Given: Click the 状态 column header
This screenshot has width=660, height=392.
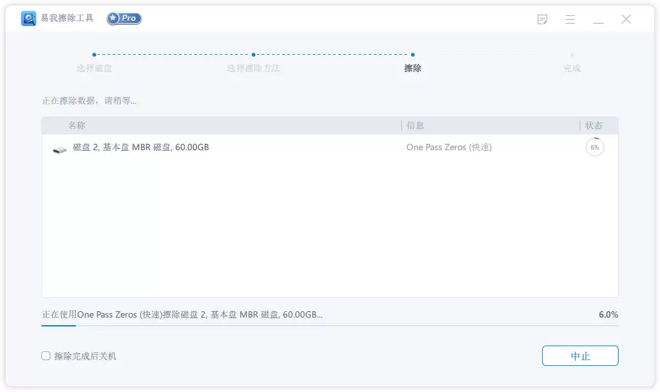Looking at the screenshot, I should (x=594, y=125).
